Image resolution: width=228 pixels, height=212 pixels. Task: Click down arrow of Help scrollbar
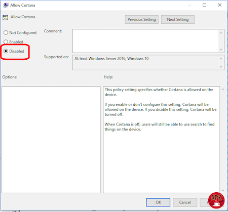click(223, 190)
